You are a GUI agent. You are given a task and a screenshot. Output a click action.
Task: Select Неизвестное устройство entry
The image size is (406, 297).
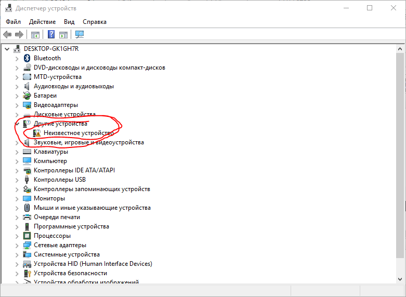point(78,133)
